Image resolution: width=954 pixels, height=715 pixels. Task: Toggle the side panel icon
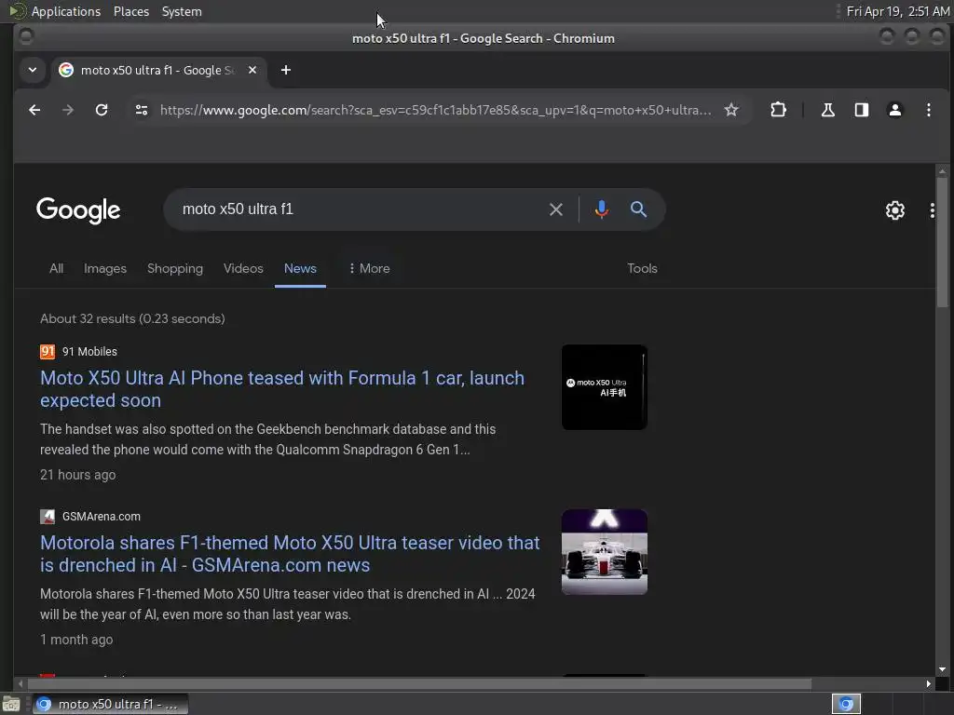pyautogui.click(x=861, y=110)
